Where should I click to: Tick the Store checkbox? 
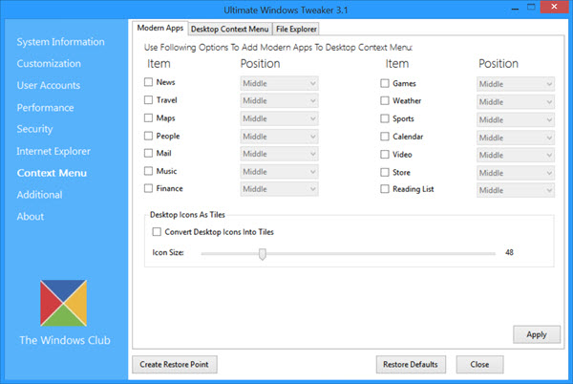click(385, 172)
